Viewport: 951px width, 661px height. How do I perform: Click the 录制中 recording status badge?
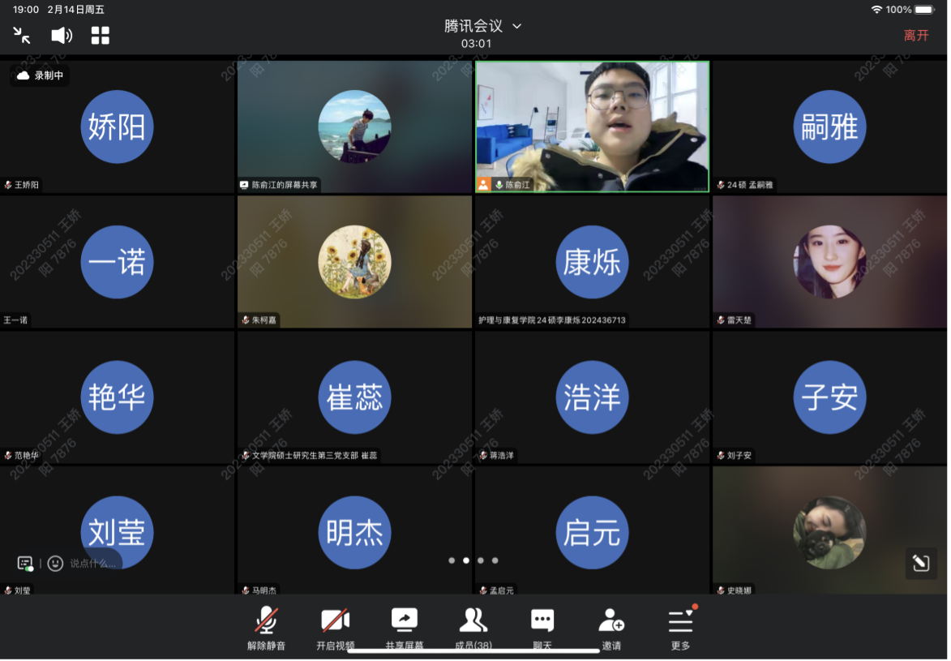(x=41, y=75)
